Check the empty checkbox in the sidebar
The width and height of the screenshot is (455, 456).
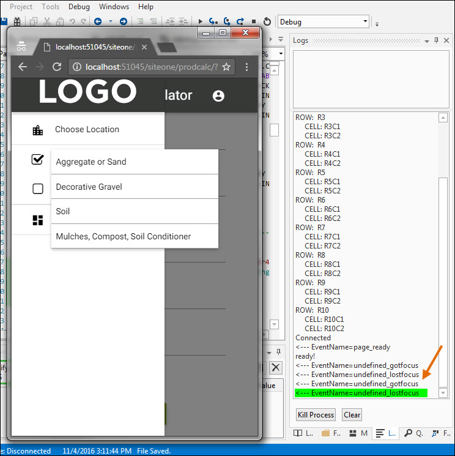pos(38,189)
